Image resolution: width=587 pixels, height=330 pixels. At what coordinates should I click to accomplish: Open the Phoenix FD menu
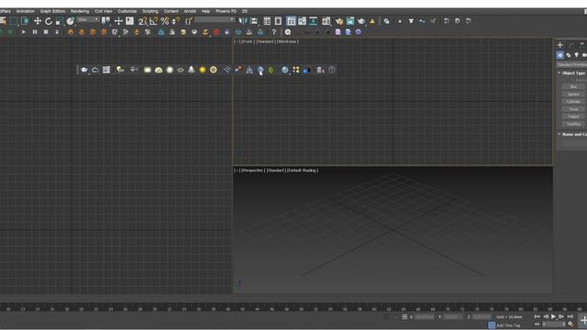(x=226, y=11)
